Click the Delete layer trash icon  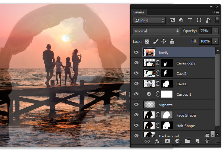pyautogui.click(x=207, y=141)
